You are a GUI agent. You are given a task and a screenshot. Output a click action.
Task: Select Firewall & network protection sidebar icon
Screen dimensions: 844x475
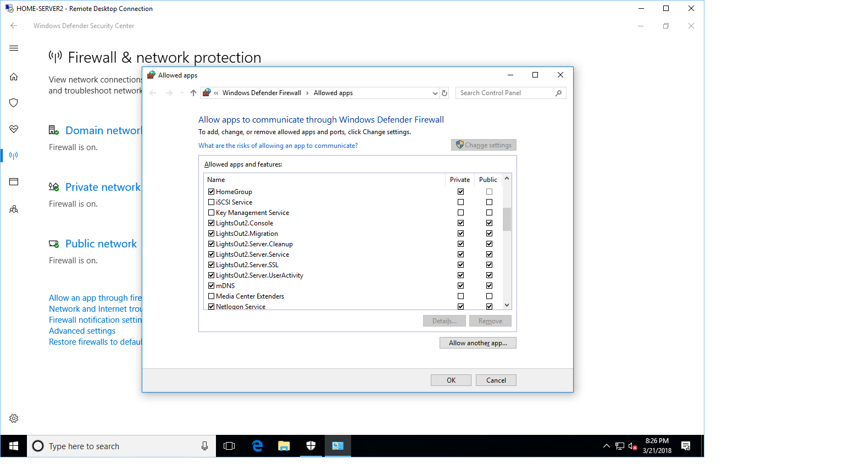(x=14, y=155)
